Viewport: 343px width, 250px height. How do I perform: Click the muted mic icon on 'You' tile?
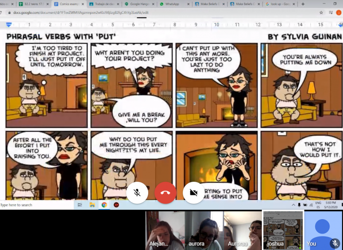click(x=335, y=243)
